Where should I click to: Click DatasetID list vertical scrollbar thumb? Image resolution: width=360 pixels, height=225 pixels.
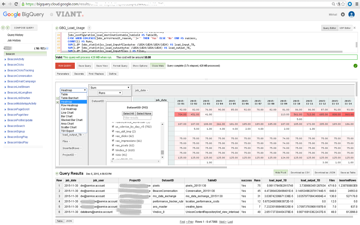162,152
